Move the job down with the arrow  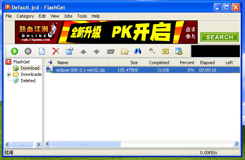click(x=97, y=51)
